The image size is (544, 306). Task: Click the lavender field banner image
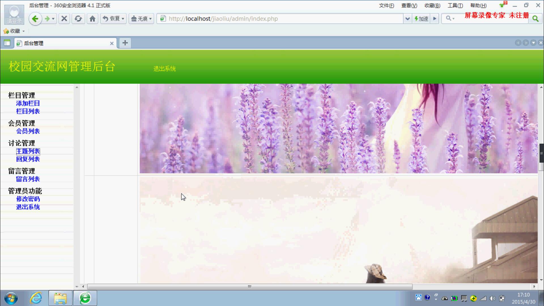pos(339,128)
